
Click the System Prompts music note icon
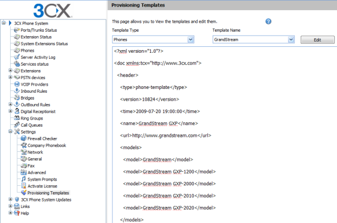pyautogui.click(x=24, y=179)
